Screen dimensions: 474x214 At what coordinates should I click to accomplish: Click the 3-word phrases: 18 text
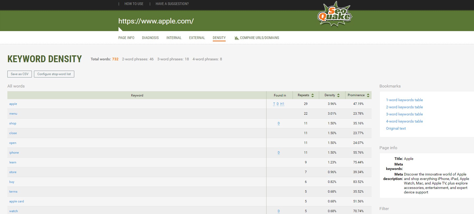173,59
